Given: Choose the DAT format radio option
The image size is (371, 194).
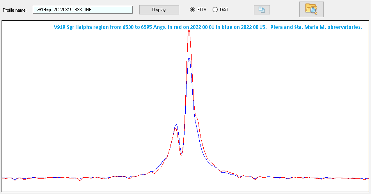Looking at the screenshot, I should coord(215,10).
